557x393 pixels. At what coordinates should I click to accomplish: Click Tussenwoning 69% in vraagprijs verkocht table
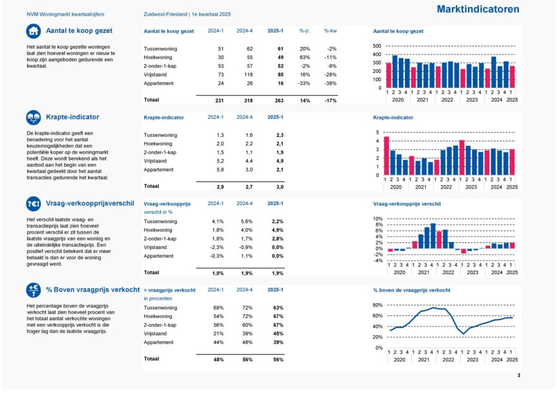[219, 308]
